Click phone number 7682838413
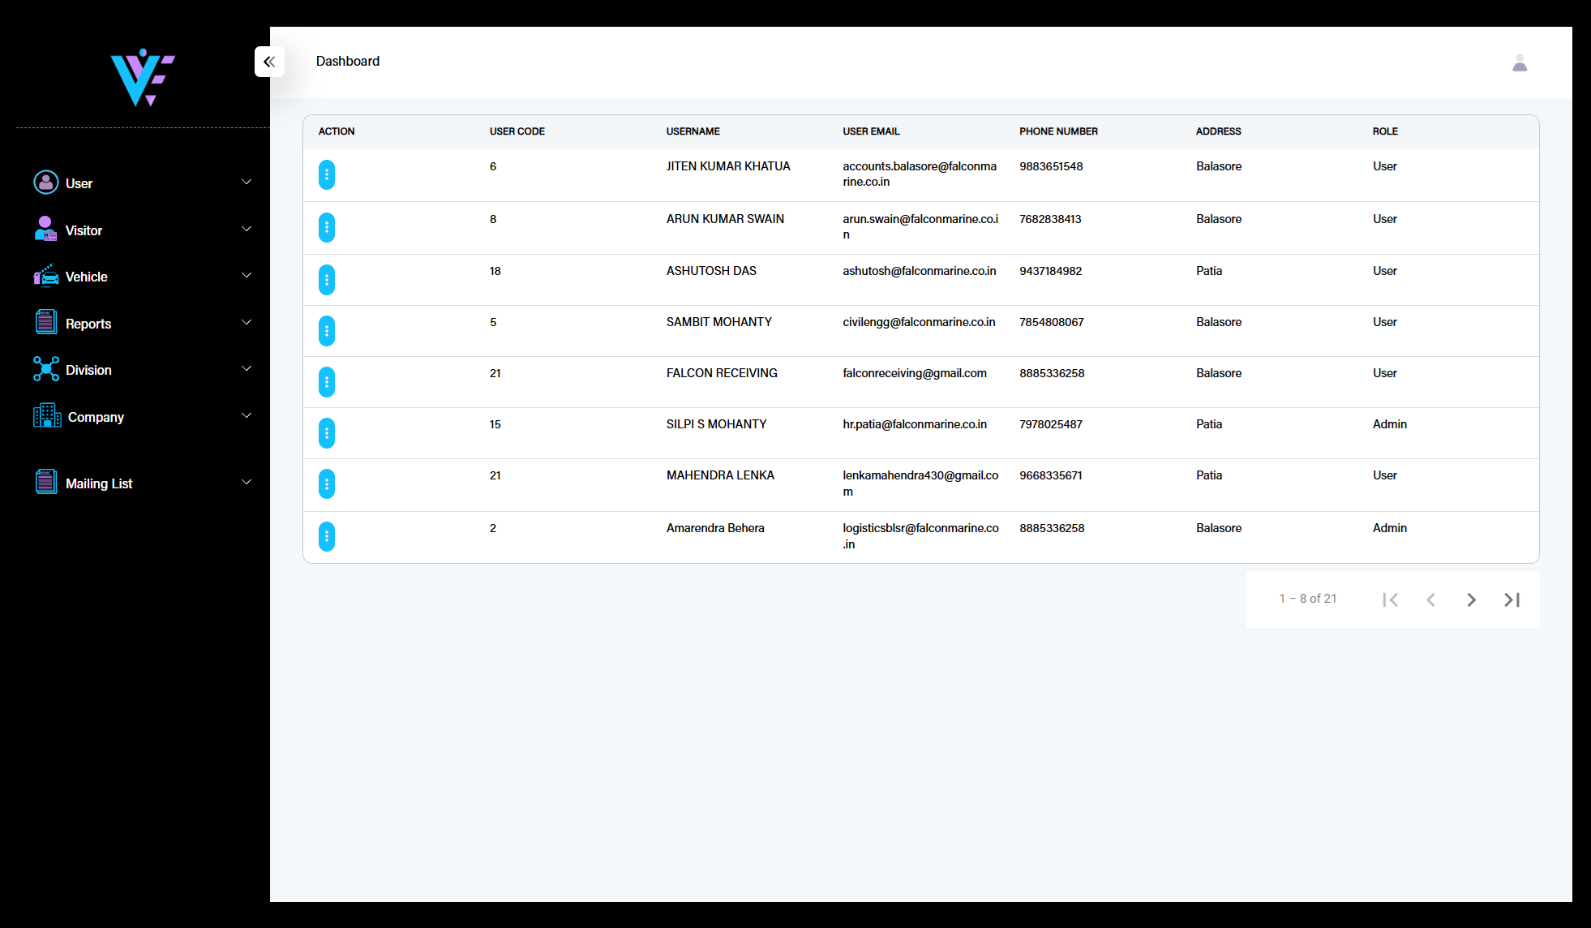The height and width of the screenshot is (928, 1591). [1050, 219]
